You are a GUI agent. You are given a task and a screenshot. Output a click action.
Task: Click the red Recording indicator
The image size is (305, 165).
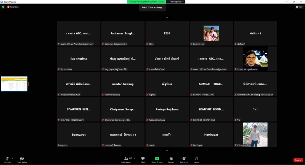click(13, 7)
